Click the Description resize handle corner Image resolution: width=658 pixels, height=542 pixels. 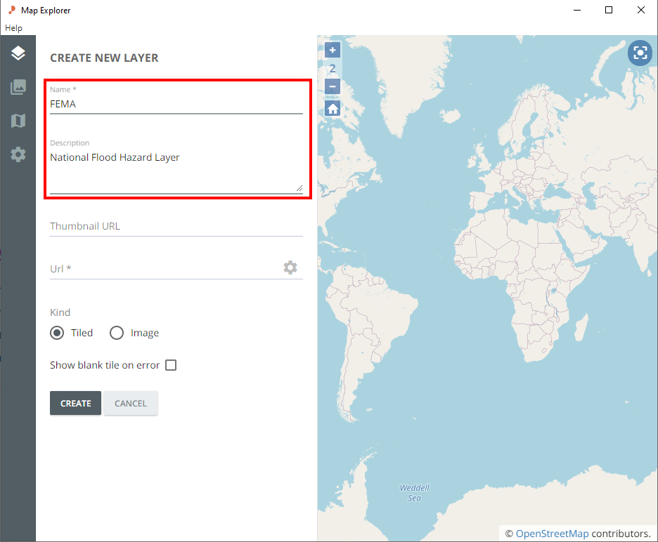[x=299, y=188]
